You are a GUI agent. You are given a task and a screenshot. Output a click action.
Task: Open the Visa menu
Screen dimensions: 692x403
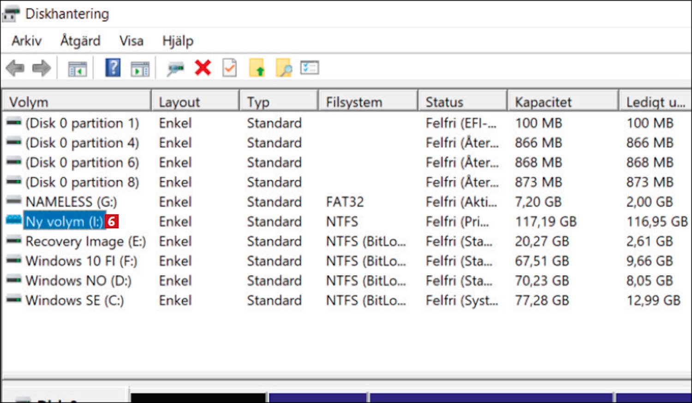(x=131, y=41)
